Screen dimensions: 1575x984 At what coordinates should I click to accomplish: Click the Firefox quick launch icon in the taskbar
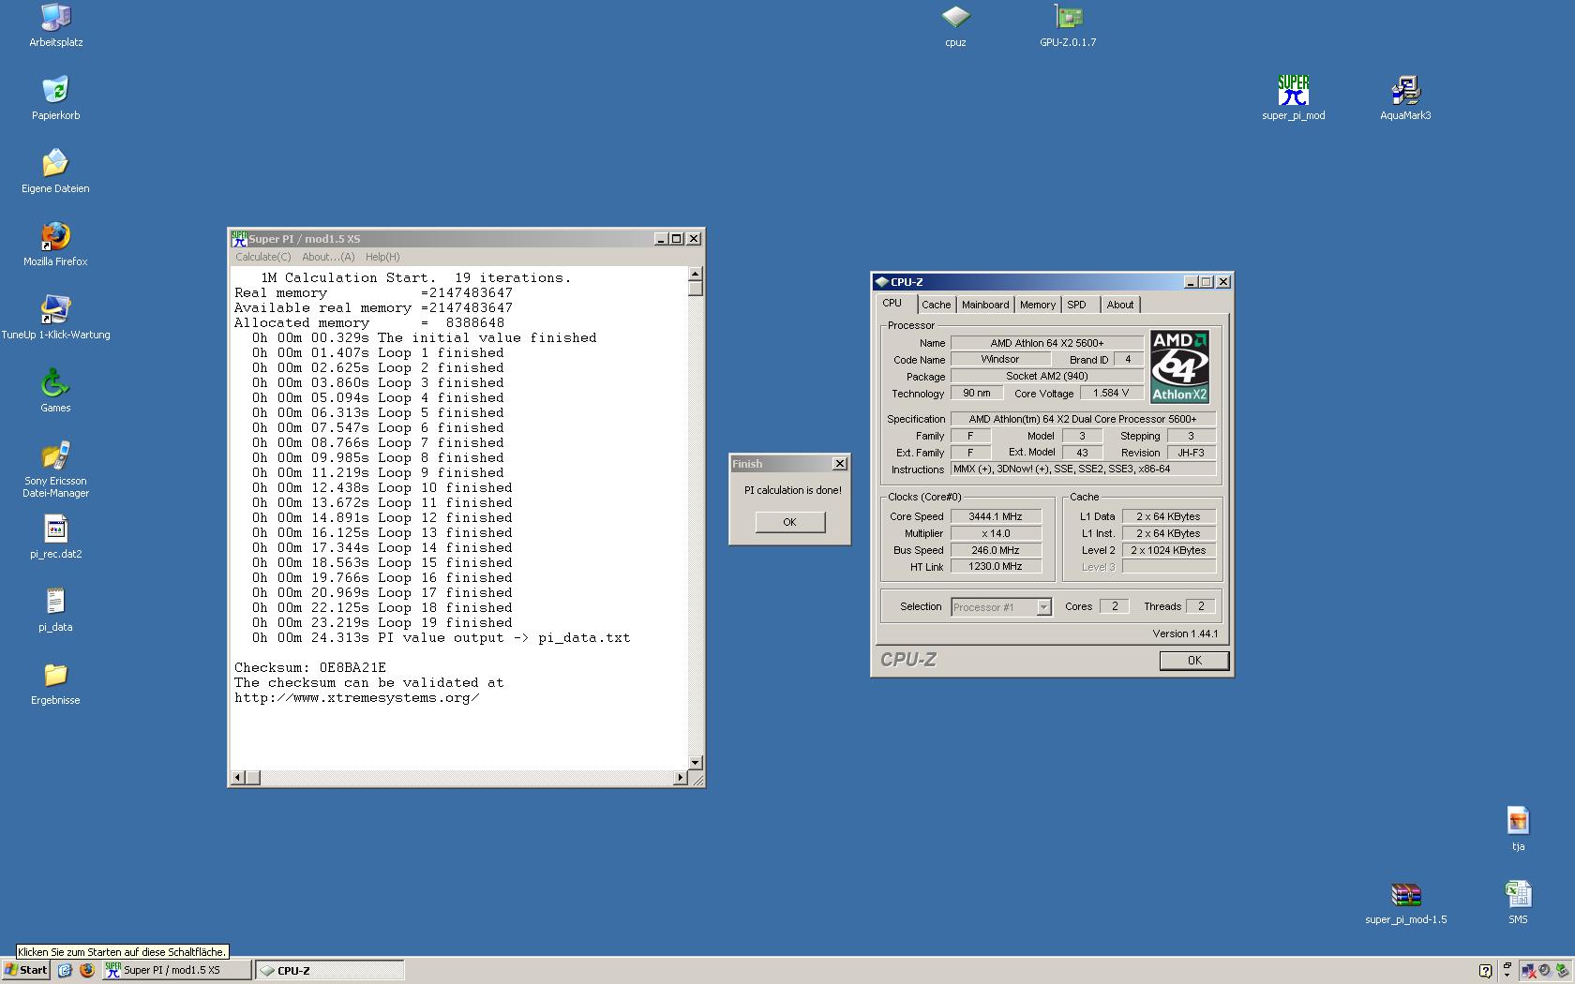tap(86, 970)
